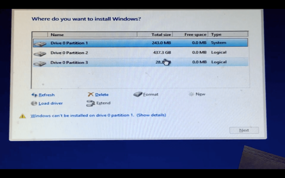Click the drive icon for Partition 3

pyautogui.click(x=40, y=63)
